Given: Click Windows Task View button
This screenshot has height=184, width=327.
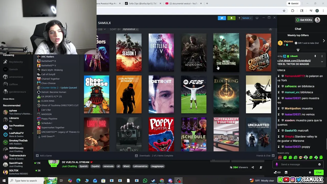Looking at the screenshot, I should 61,181.
